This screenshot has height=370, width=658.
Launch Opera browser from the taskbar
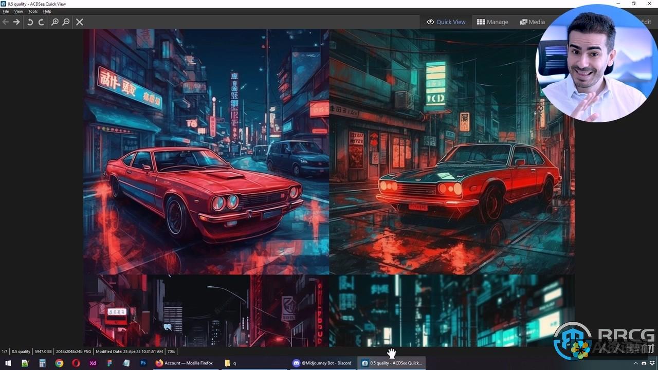(x=76, y=363)
